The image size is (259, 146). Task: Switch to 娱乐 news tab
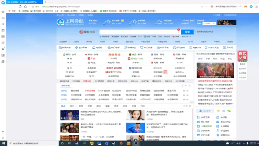coord(72,106)
